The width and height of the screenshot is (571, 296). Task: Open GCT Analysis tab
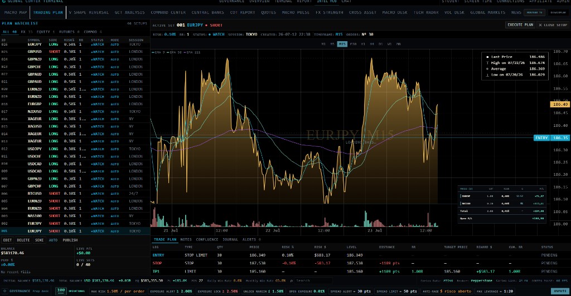click(129, 12)
